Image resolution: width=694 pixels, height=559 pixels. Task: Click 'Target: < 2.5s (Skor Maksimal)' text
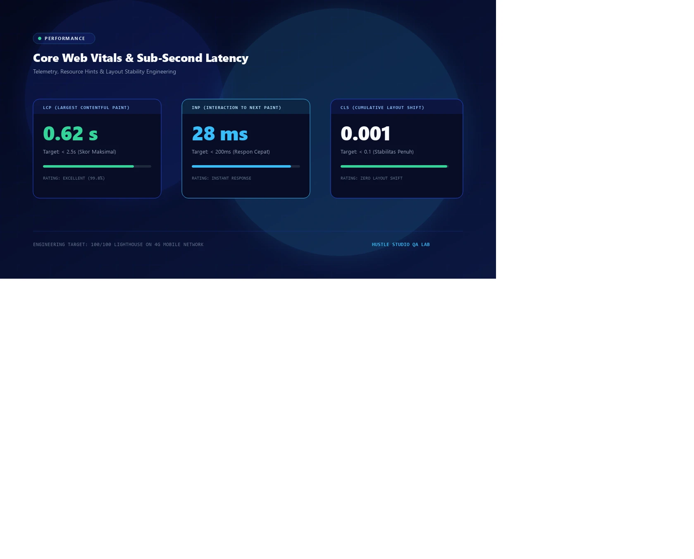point(79,152)
